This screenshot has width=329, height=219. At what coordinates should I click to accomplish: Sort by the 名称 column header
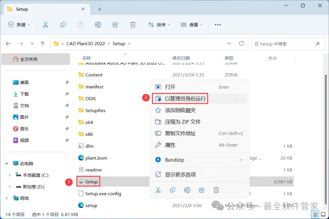click(x=87, y=58)
